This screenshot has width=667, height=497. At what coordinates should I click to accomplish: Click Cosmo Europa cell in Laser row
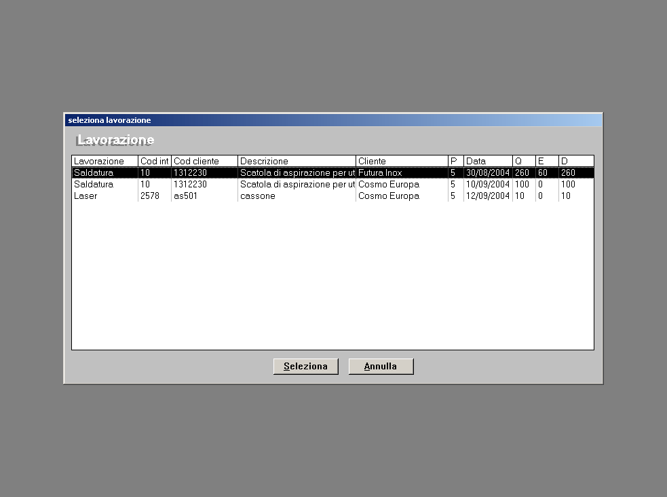pos(402,196)
